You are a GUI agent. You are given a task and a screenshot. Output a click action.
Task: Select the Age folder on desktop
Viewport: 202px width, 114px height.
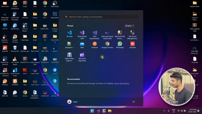(x=25, y=82)
